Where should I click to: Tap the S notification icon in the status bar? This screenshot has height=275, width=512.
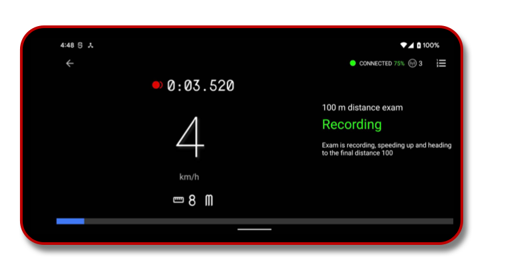(80, 45)
